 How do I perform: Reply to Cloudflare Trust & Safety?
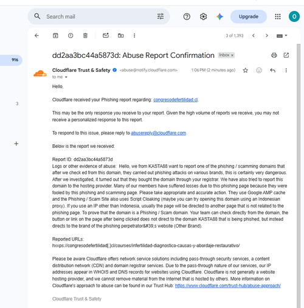[x=272, y=71]
